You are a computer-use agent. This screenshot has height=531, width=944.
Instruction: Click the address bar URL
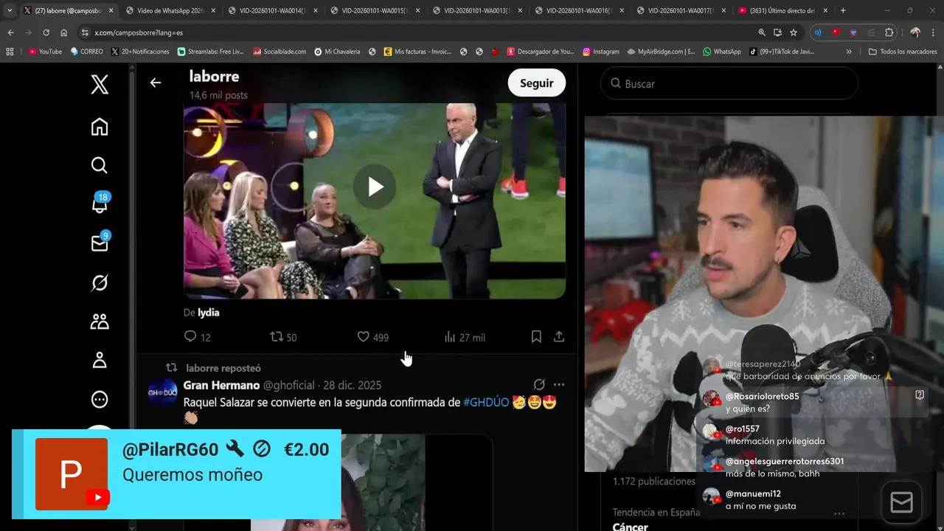click(x=139, y=32)
